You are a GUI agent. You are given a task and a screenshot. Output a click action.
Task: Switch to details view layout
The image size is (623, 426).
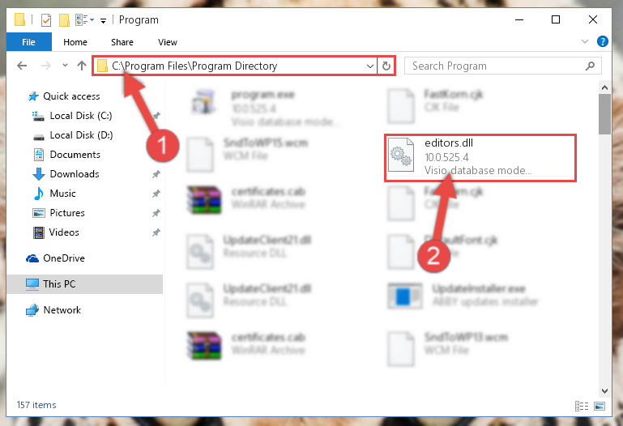582,406
